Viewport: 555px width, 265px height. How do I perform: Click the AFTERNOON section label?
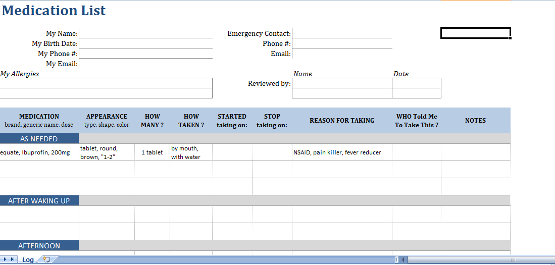click(x=39, y=245)
